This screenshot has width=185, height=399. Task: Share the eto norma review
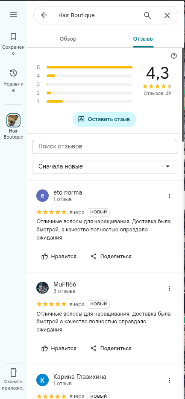coord(111,257)
